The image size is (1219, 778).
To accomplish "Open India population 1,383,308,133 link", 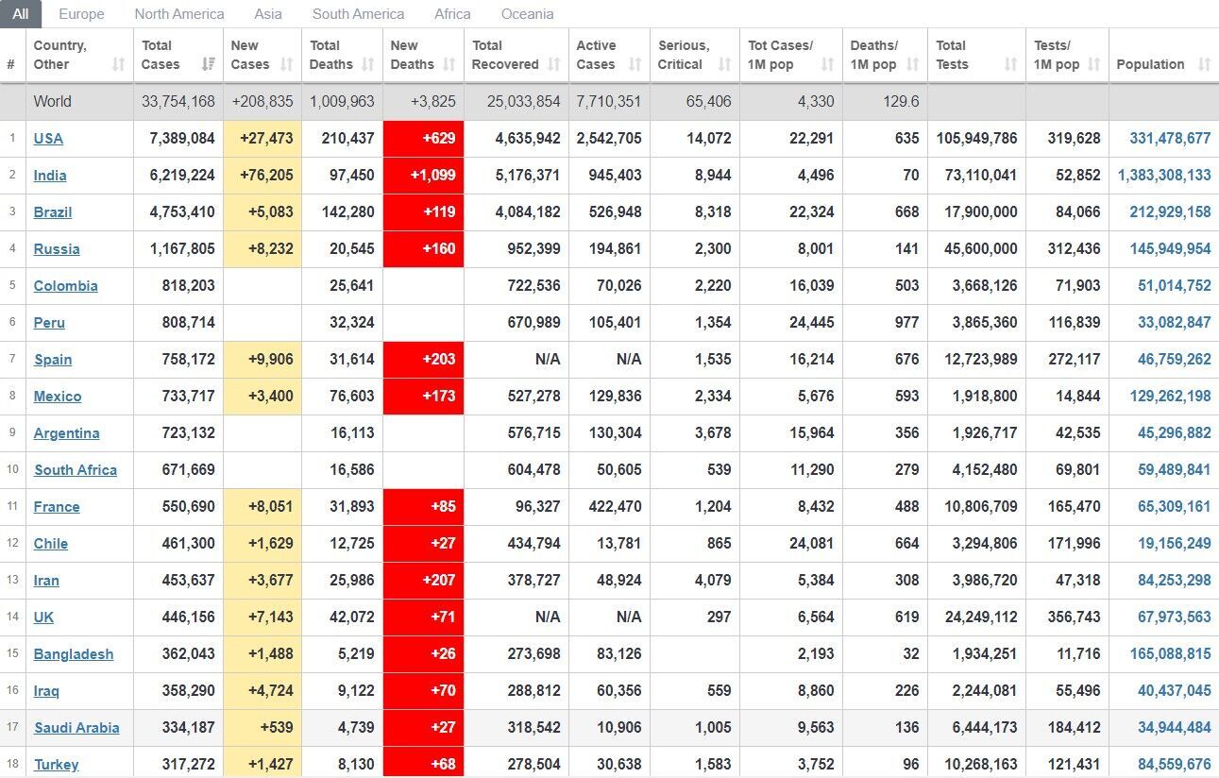I will (x=1164, y=175).
